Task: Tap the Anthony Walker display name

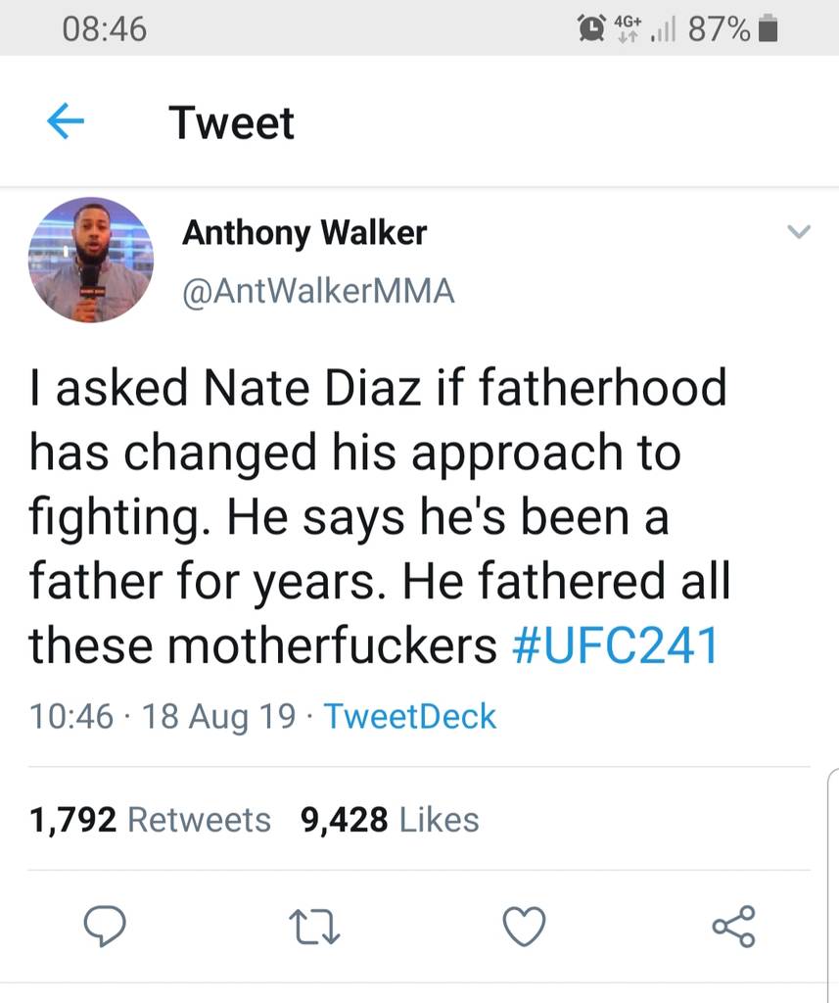Action: 304,233
